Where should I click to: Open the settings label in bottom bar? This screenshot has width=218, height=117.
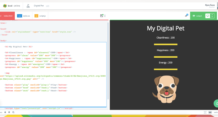pyautogui.click(x=216, y=112)
